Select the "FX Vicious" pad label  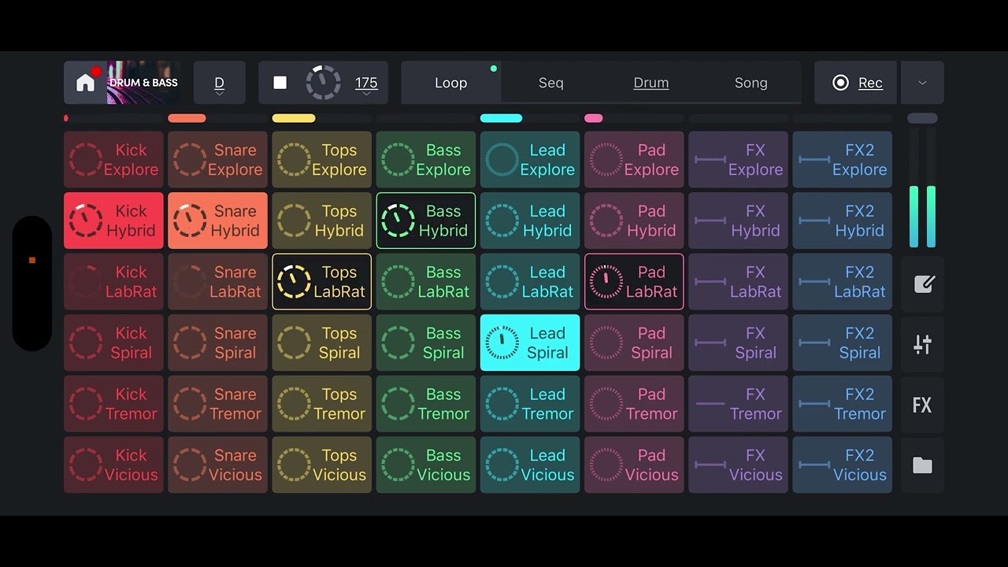tap(755, 465)
